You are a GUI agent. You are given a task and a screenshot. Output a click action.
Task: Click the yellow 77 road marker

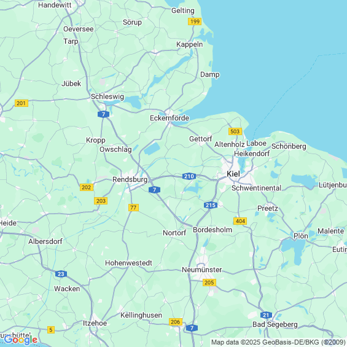pos(133,208)
